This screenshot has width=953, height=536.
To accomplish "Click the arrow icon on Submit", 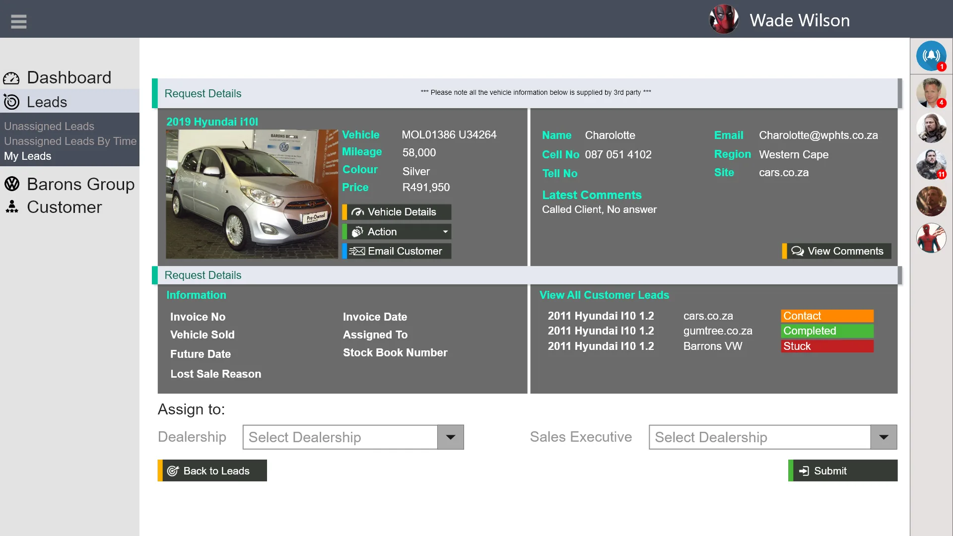I will pyautogui.click(x=804, y=471).
